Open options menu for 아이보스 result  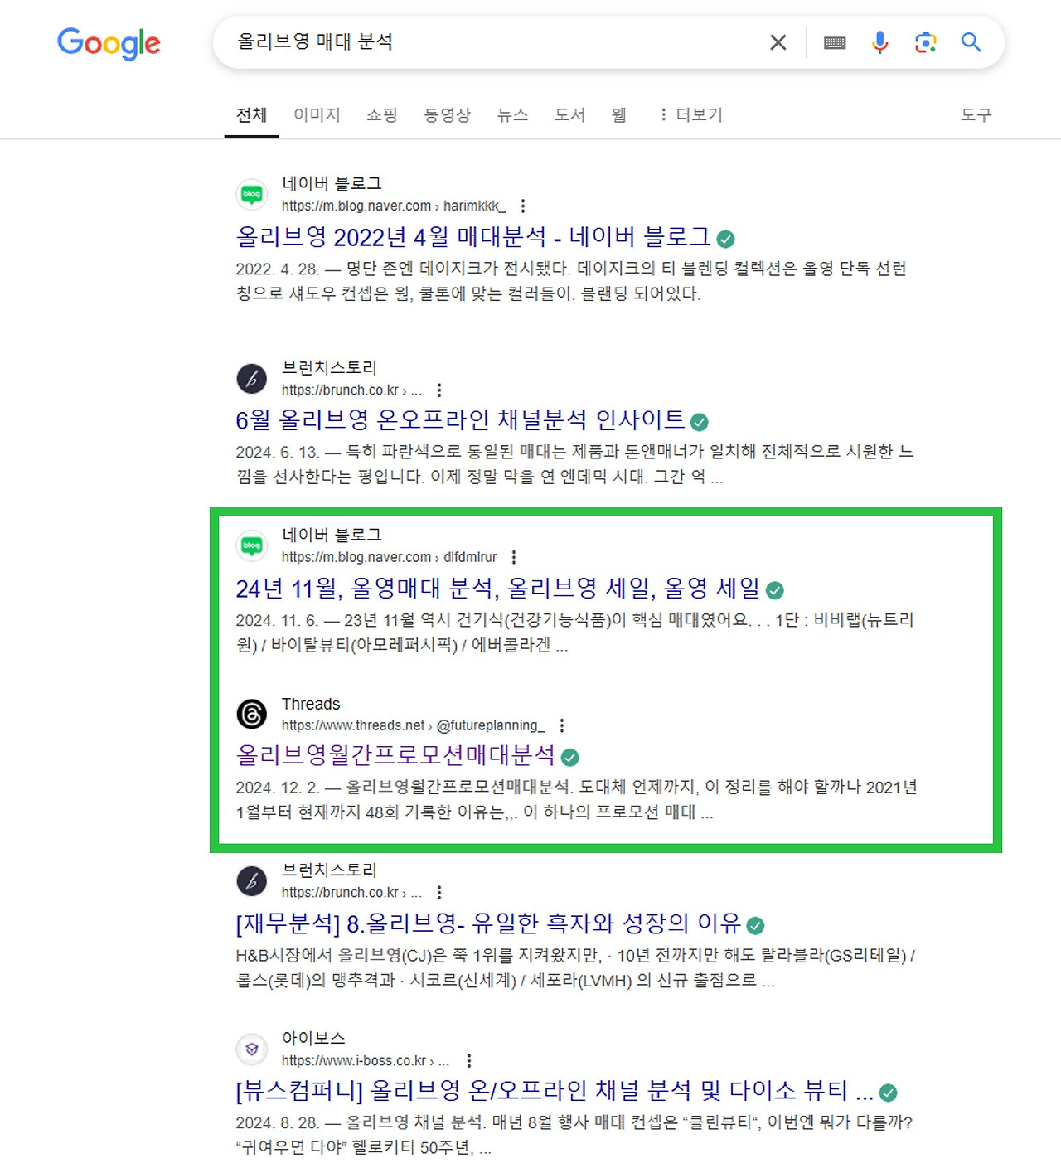pos(469,1060)
